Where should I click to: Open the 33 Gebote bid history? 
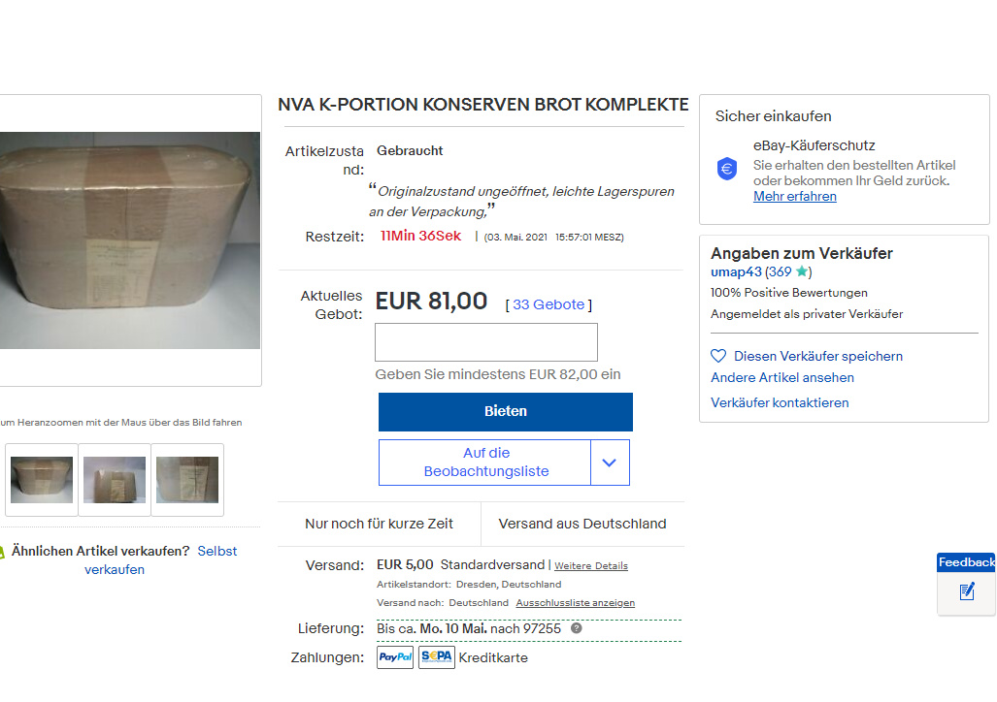point(548,304)
